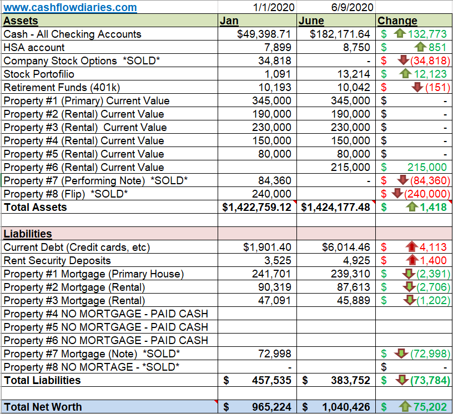Select the $49,398.71 cash cell

point(257,34)
